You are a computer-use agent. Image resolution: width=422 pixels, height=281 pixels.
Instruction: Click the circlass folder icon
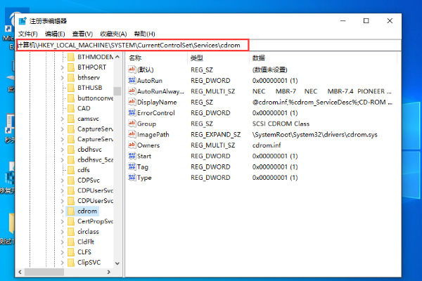coord(71,232)
